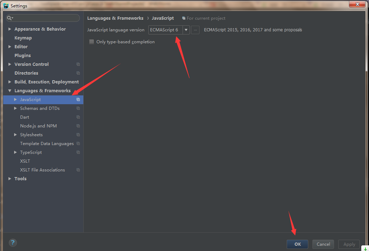369x251 pixels.
Task: Click Languages & Frameworks in the breadcrumb
Action: pos(114,18)
